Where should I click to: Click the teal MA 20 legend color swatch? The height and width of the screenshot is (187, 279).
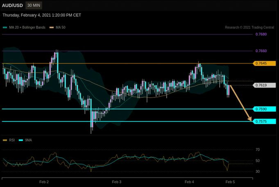click(5, 27)
